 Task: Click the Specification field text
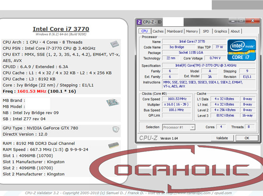pos(209,65)
